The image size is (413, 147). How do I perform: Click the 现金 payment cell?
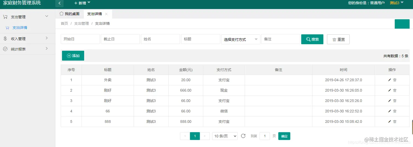click(x=224, y=90)
